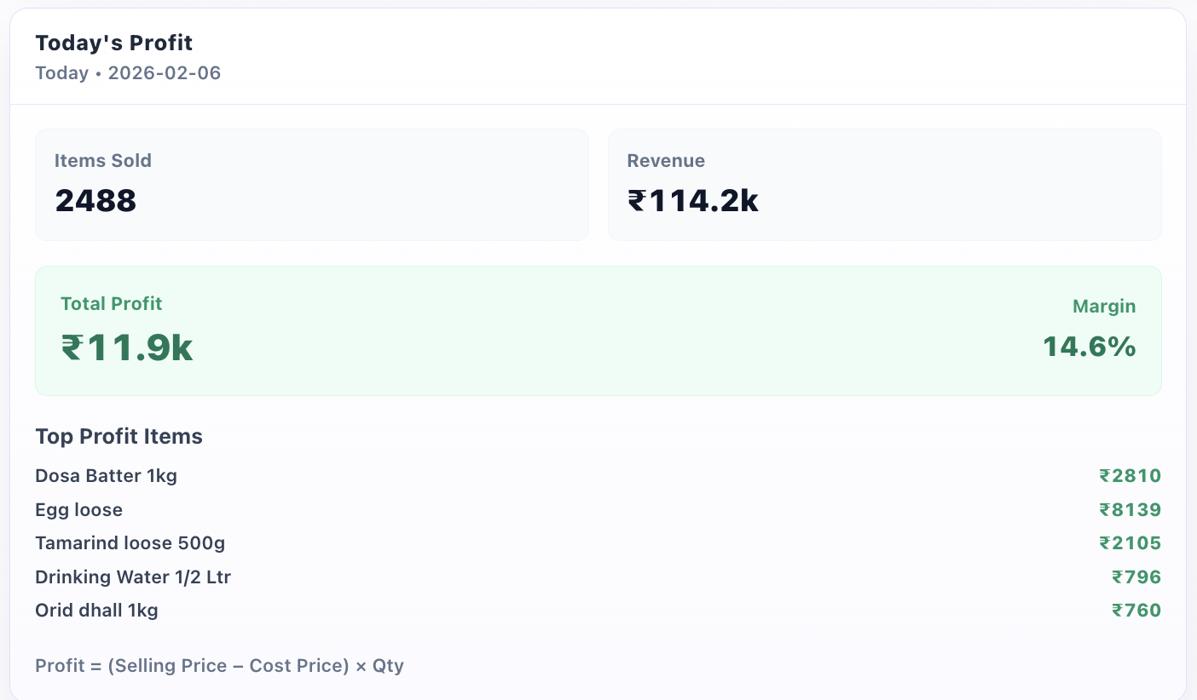Select Drinking Water 1/2 Ltr item
This screenshot has width=1197, height=700.
pos(133,577)
